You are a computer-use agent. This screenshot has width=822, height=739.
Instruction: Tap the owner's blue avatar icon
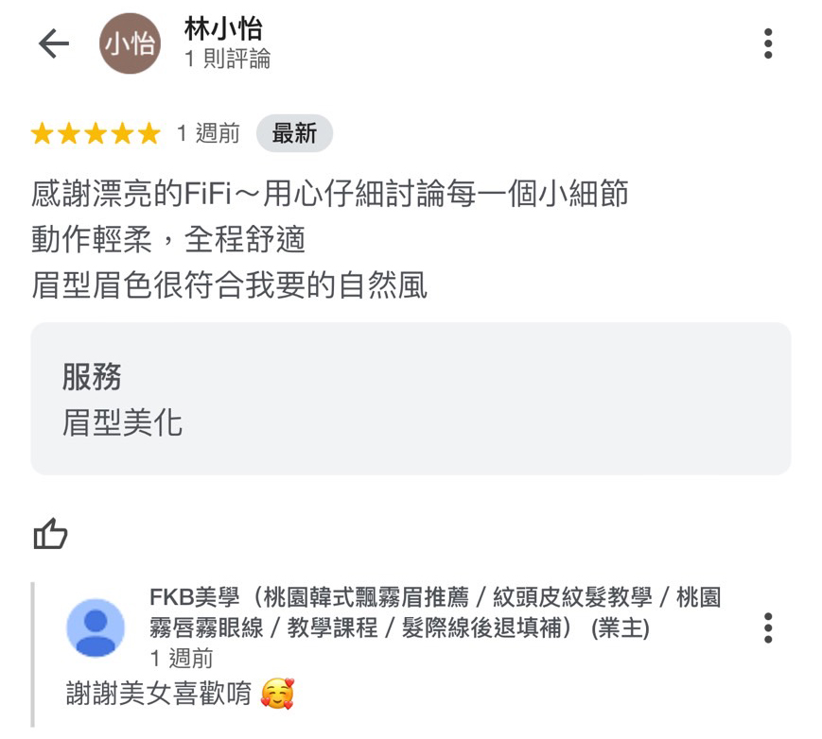tap(96, 627)
